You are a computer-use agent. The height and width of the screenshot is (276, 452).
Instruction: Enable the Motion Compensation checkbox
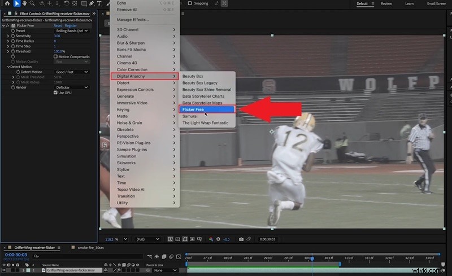pyautogui.click(x=55, y=56)
